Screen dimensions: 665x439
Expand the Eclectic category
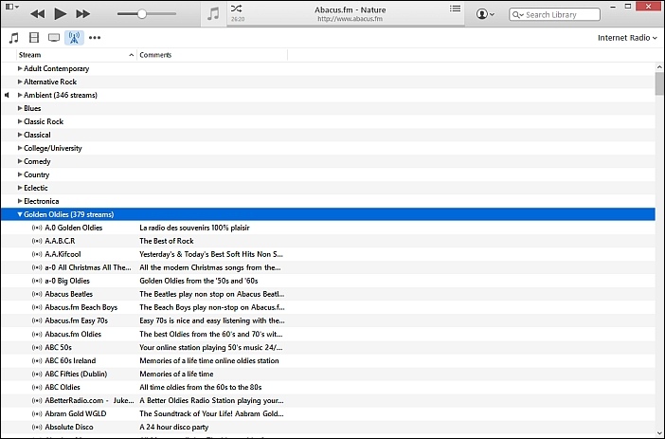[x=20, y=188]
